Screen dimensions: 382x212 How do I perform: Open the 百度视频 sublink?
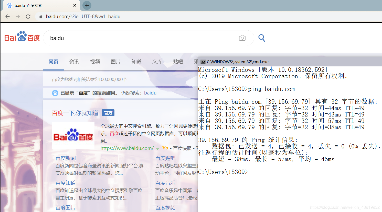165,208
